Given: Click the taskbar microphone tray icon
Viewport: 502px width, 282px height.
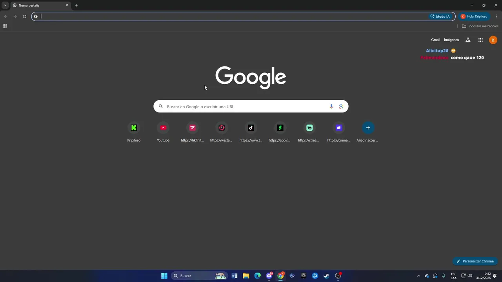Looking at the screenshot, I should coord(444,276).
